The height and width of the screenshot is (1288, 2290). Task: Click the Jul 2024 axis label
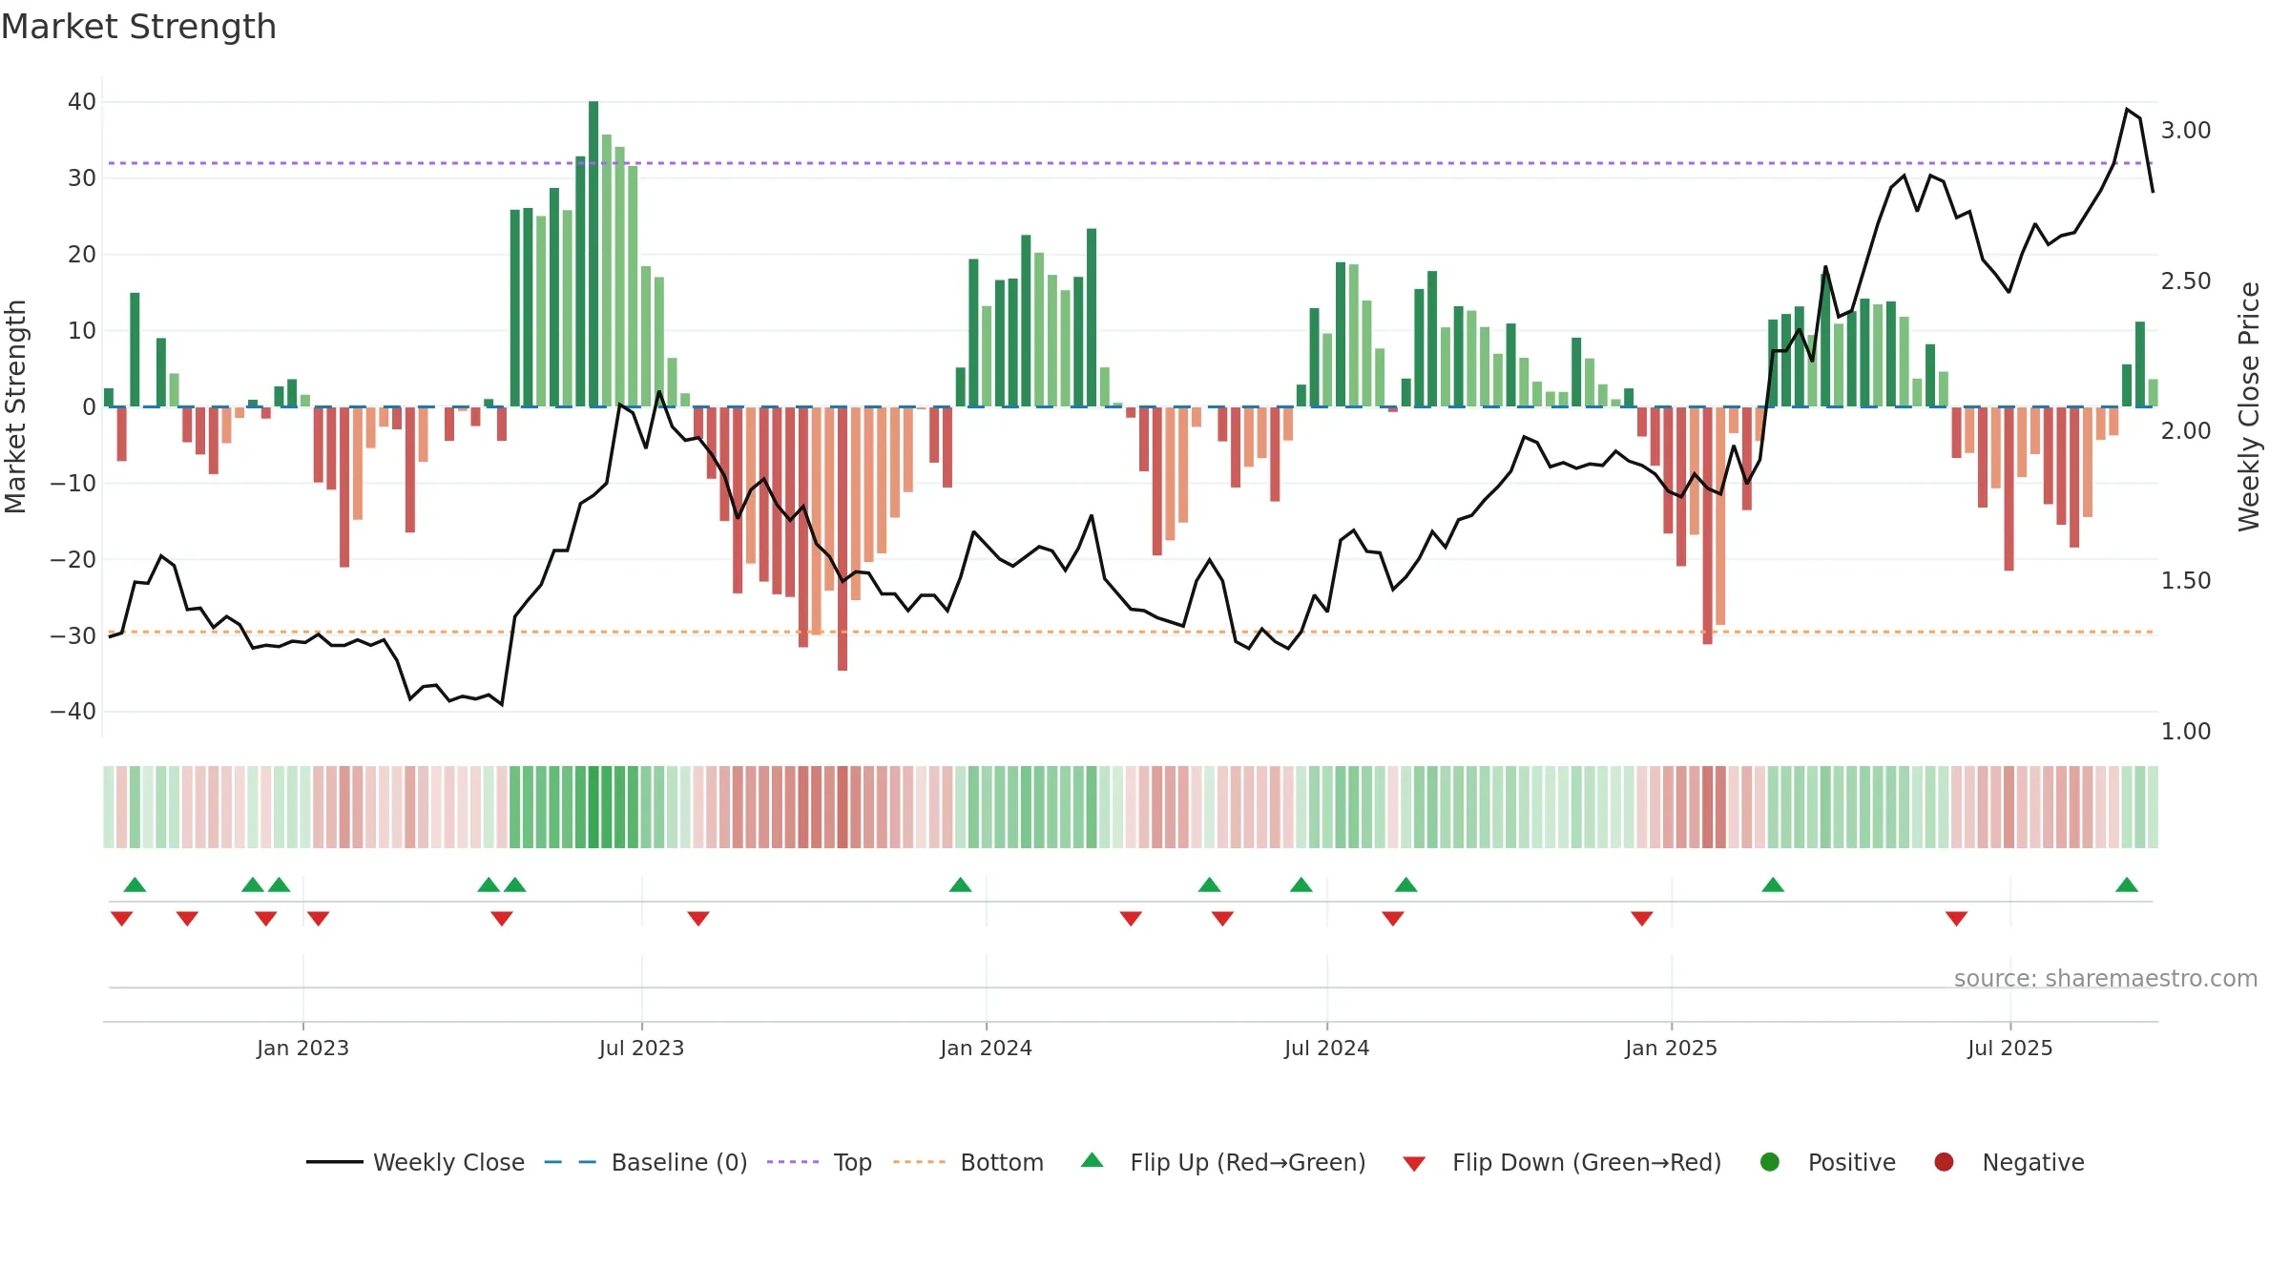1326,1048
